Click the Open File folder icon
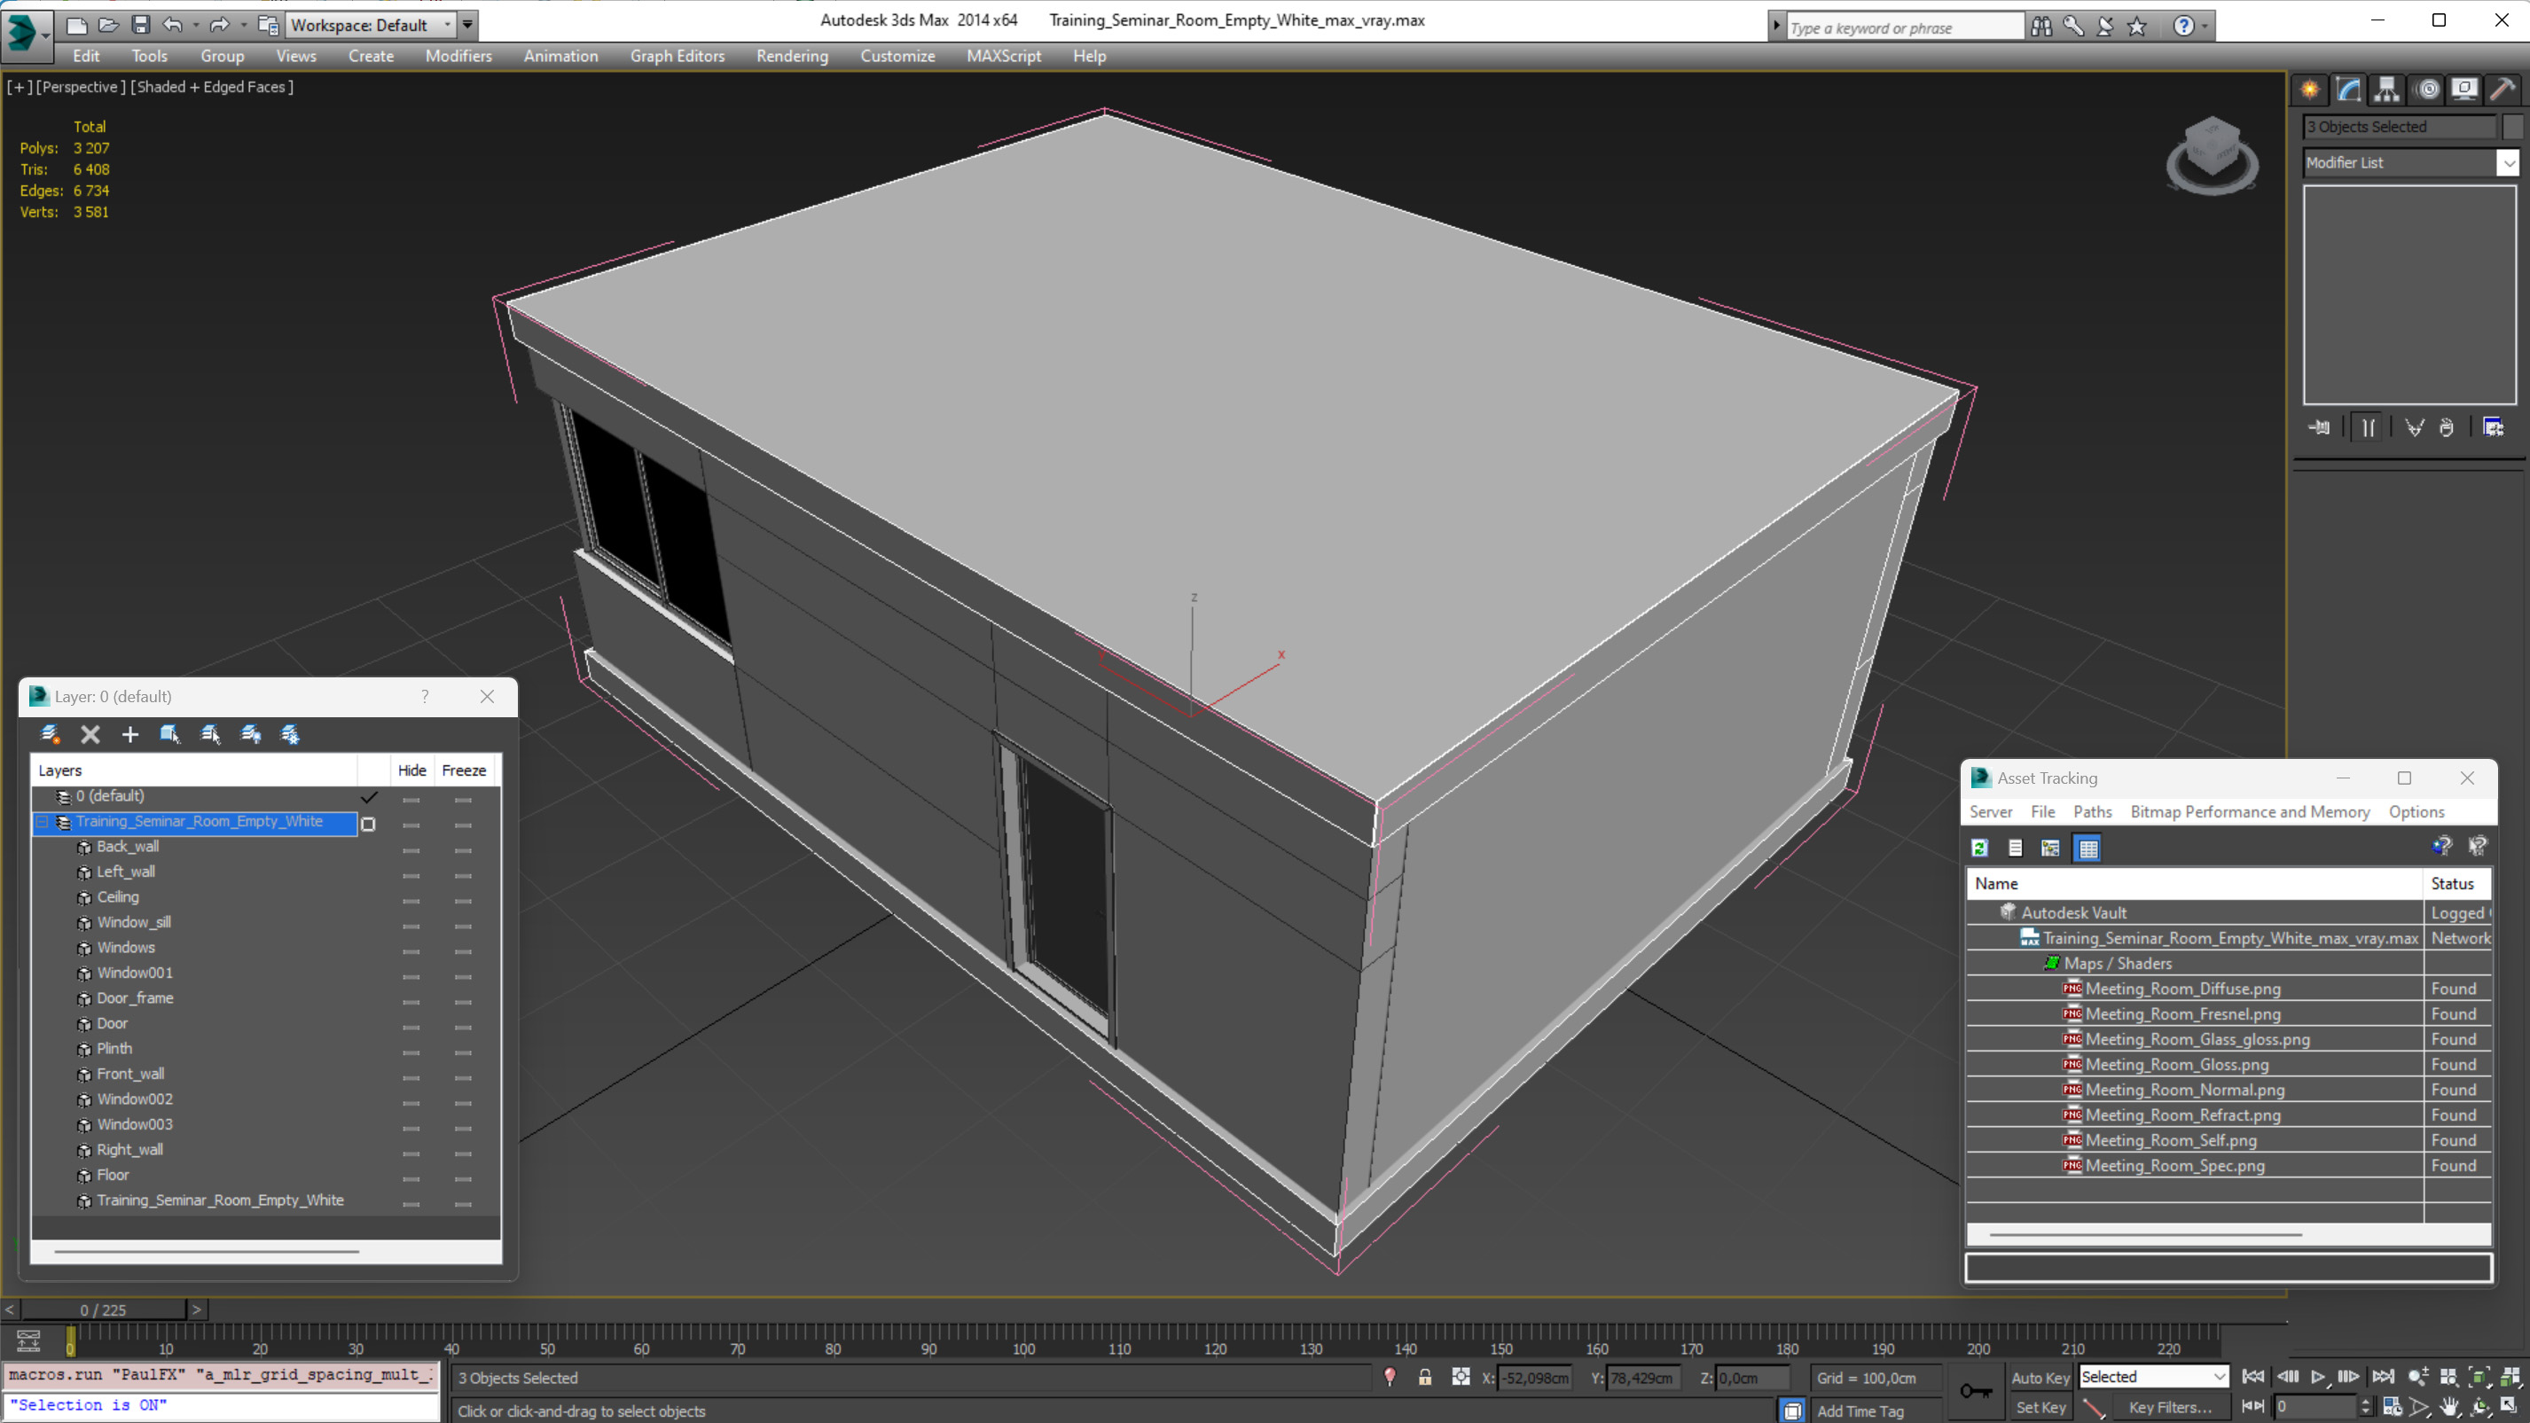The height and width of the screenshot is (1423, 2530). tap(109, 25)
